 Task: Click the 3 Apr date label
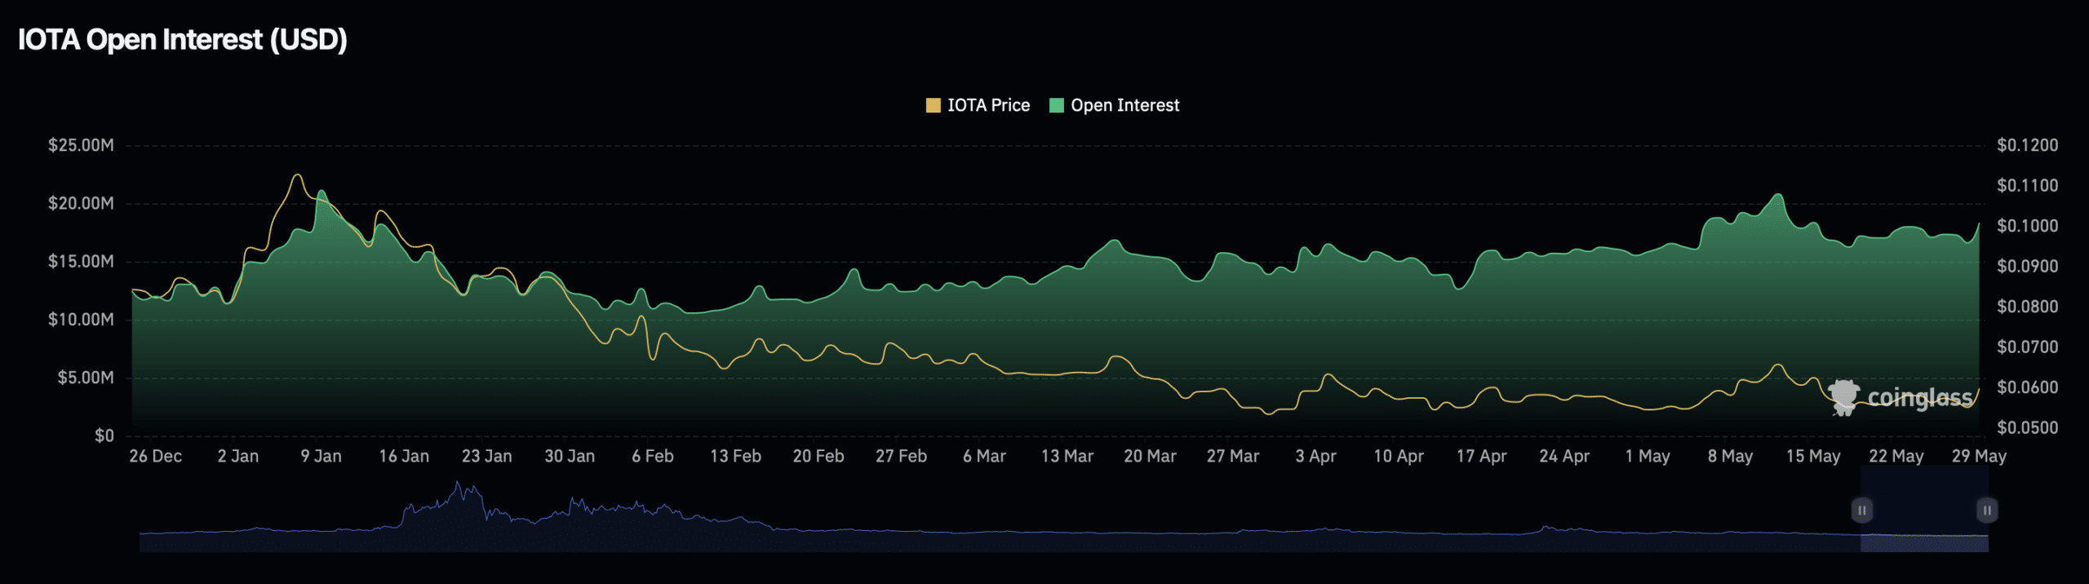click(x=1315, y=456)
